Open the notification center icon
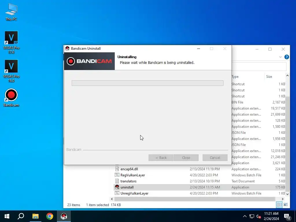 point(287,216)
